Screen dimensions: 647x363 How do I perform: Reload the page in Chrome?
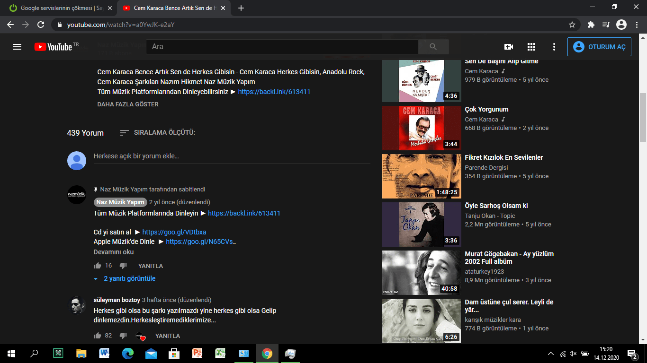[x=41, y=25]
